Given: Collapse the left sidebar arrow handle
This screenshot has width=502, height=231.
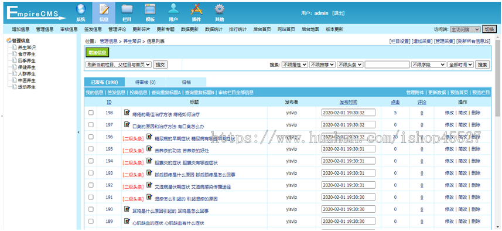Looking at the screenshot, I should tap(78, 133).
